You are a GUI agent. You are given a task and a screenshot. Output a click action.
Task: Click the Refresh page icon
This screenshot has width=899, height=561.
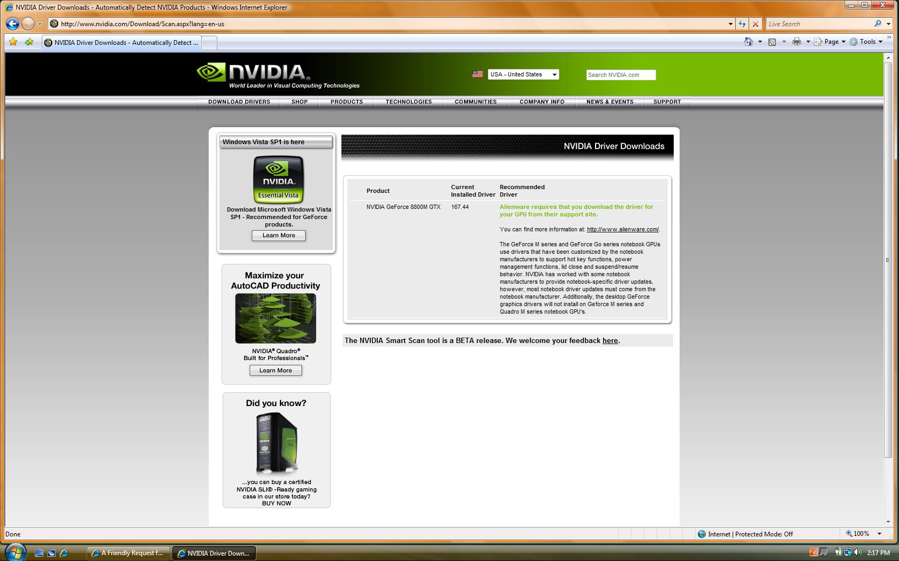tap(742, 24)
